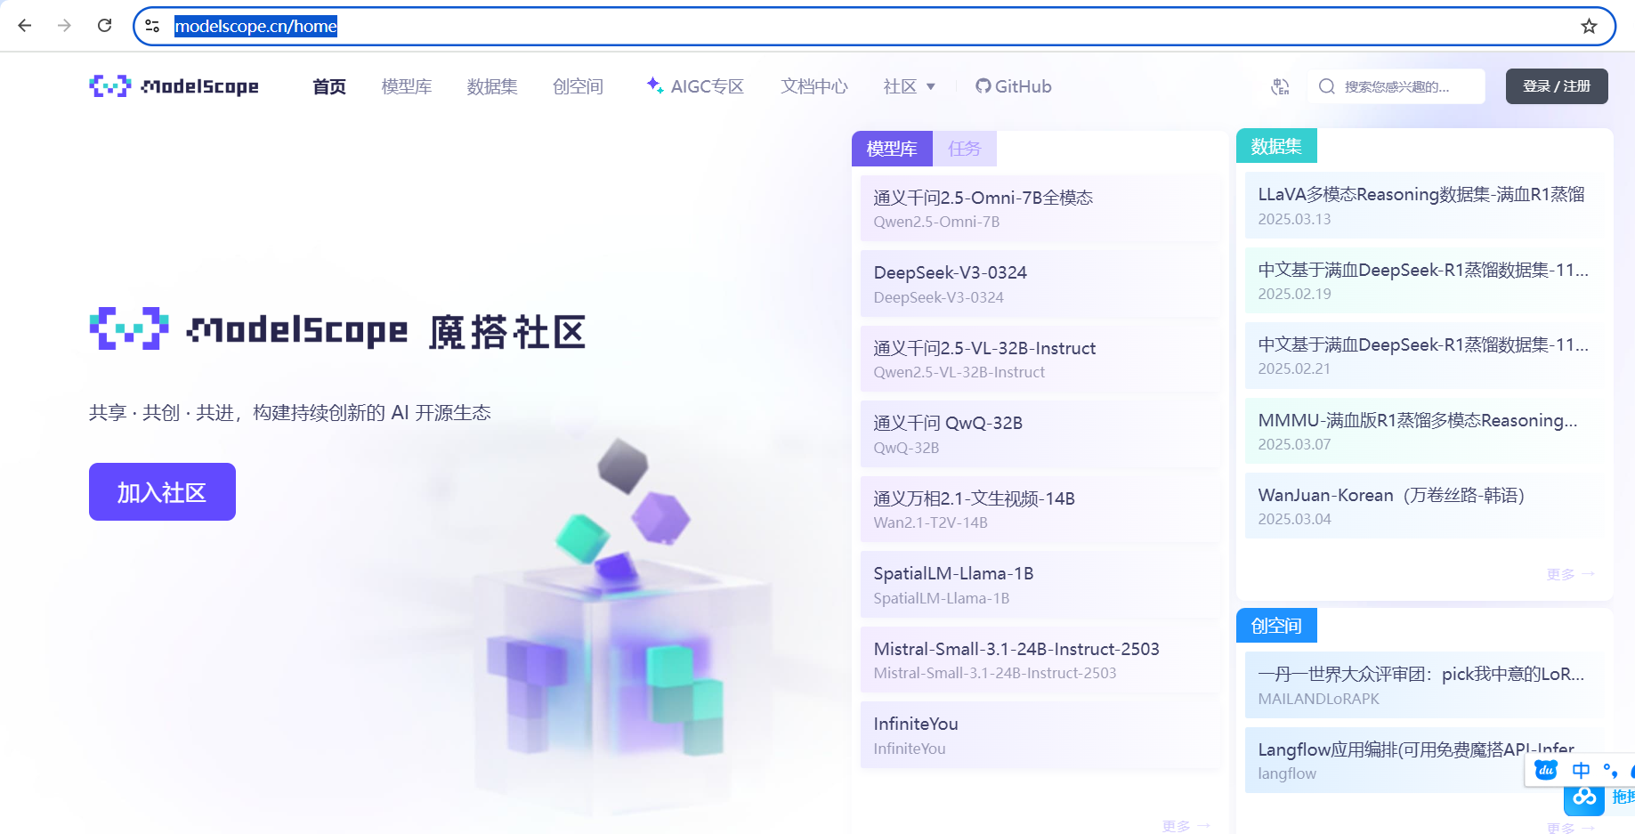Click the GitHub link in navigation

pos(1014,86)
